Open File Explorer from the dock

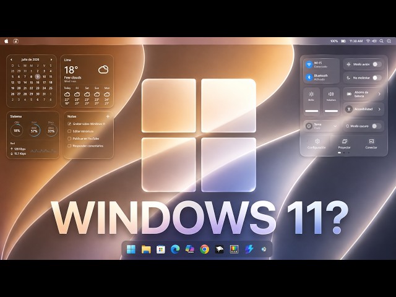146,249
